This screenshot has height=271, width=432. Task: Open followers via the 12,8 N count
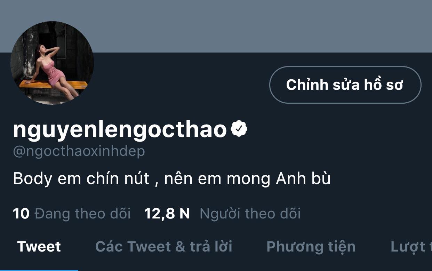pos(167,214)
